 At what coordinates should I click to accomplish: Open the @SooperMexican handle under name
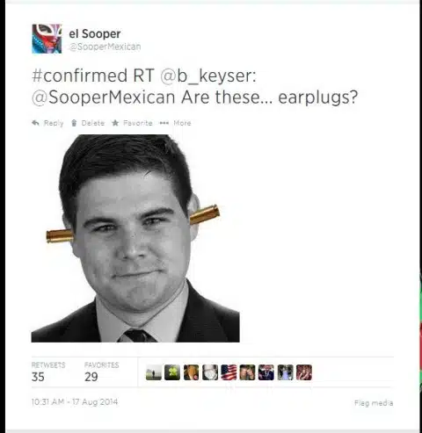[x=105, y=47]
